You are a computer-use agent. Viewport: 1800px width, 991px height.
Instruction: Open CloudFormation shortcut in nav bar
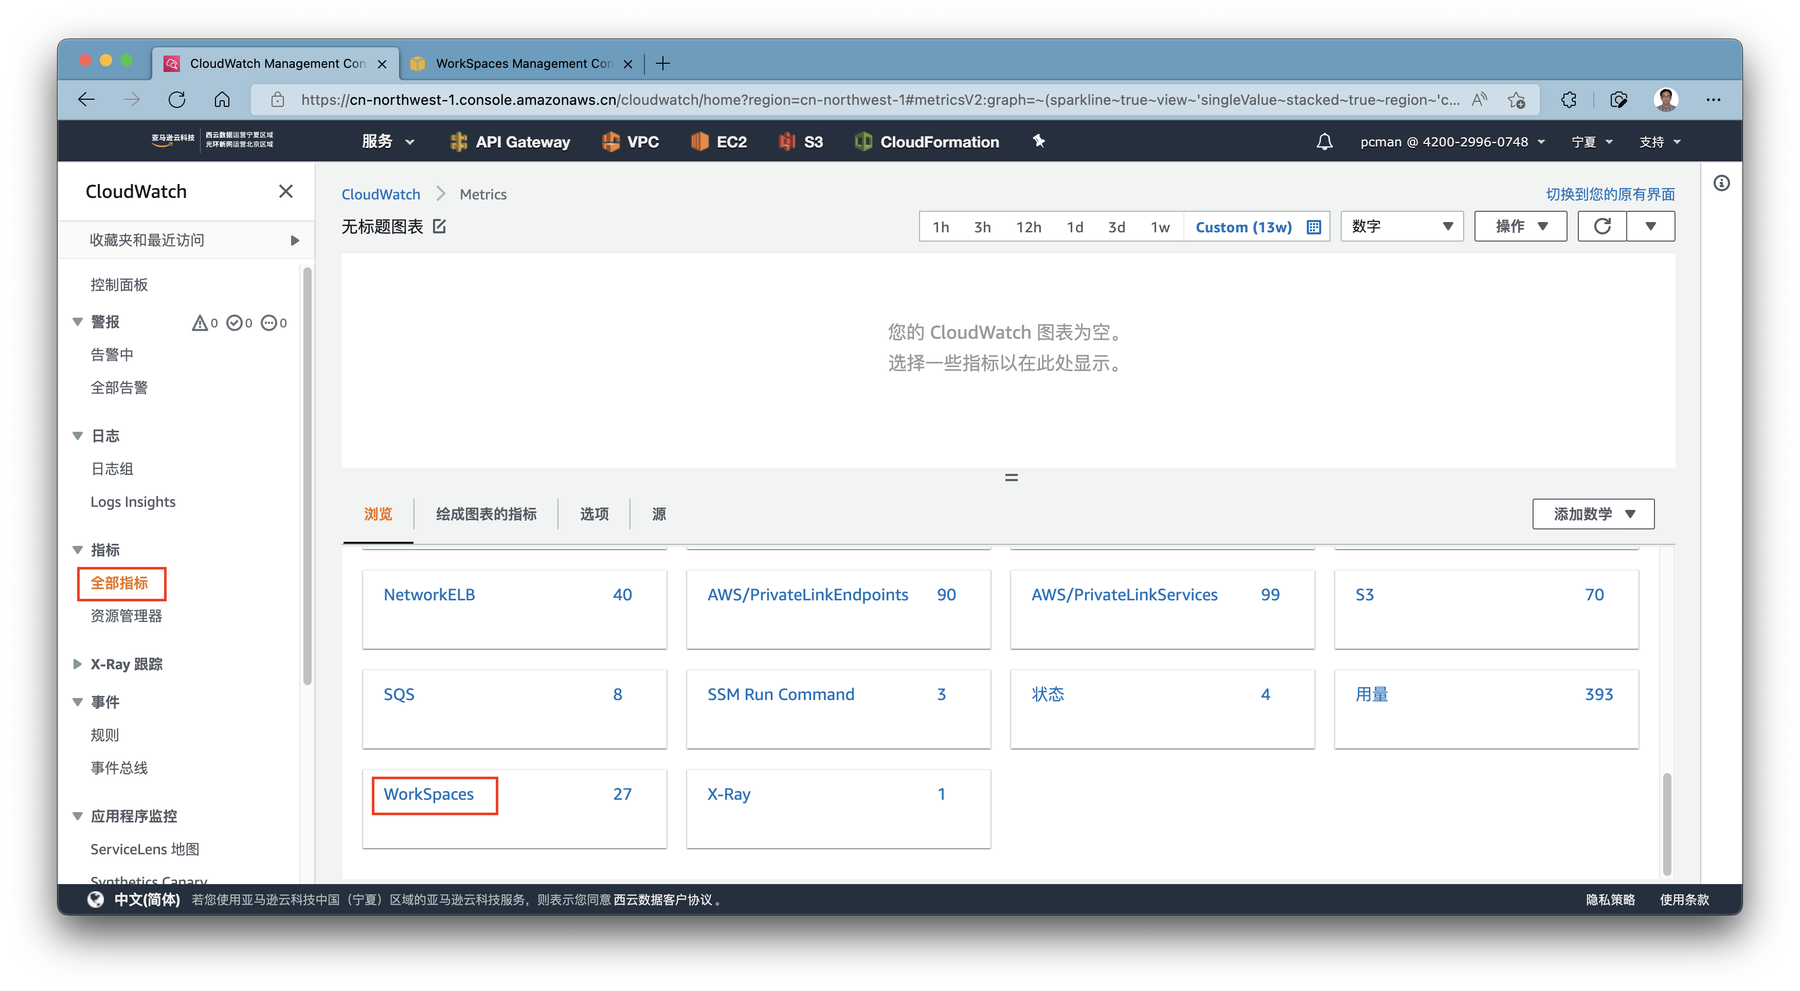927,142
